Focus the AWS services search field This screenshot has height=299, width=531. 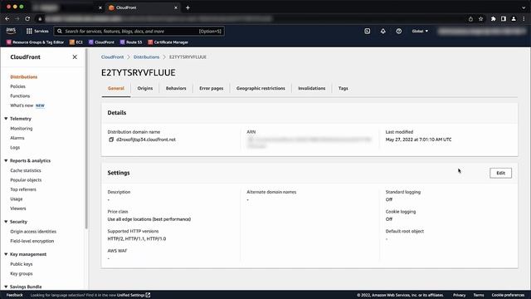139,32
